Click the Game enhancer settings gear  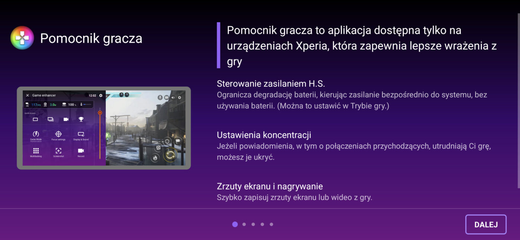click(101, 95)
